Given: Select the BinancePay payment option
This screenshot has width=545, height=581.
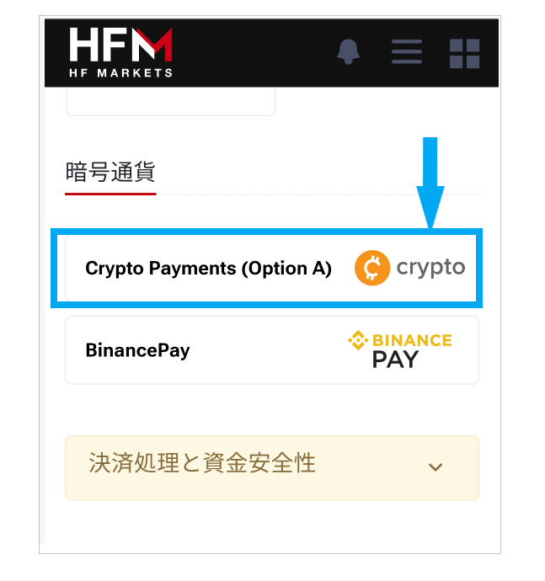Looking at the screenshot, I should [x=272, y=350].
